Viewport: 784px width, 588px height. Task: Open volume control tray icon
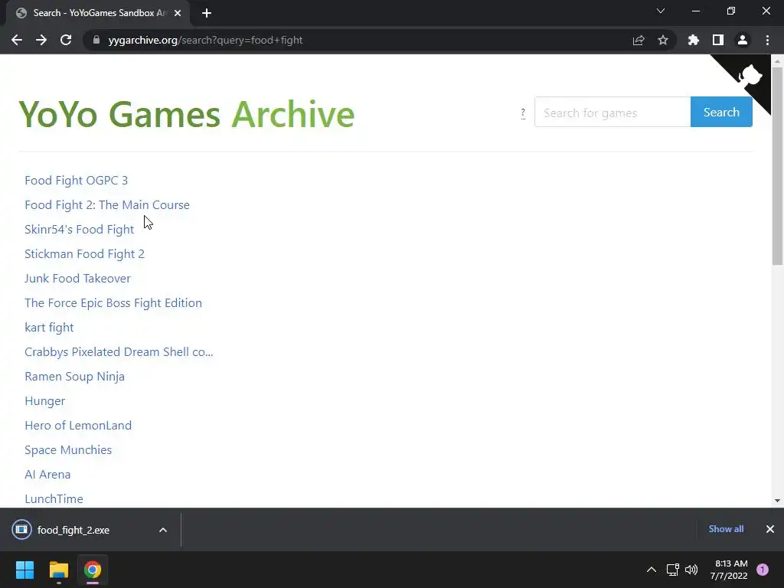tap(691, 570)
